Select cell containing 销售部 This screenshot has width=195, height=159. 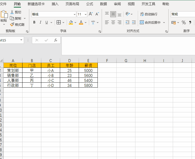click(13, 75)
